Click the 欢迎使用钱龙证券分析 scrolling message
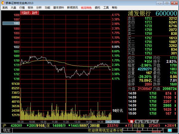The height and width of the screenshot is (134, 179). (x=105, y=130)
